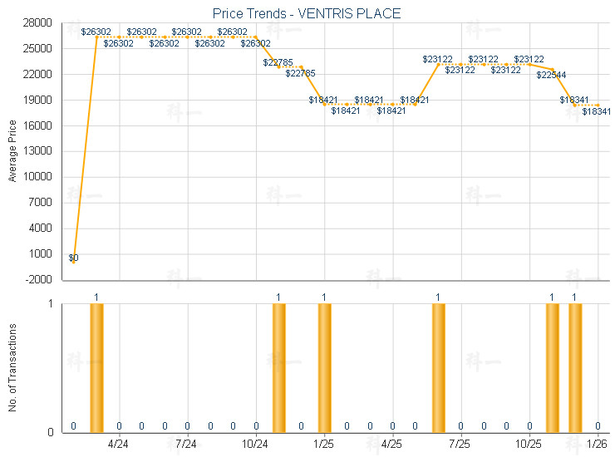Click the "No. of Transactions" axis title
This screenshot has width=615, height=457.
12,368
